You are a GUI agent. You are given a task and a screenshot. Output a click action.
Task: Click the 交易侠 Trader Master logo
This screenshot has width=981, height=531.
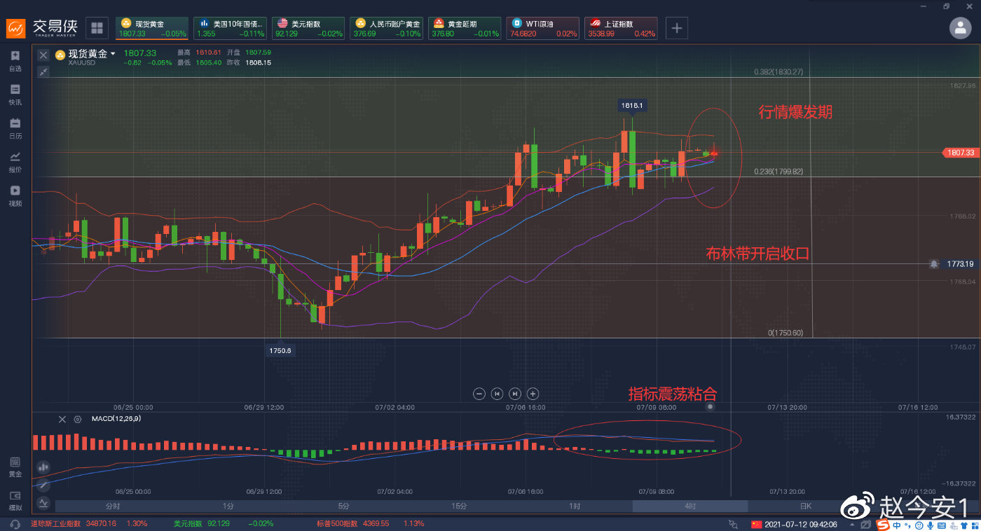[41, 28]
